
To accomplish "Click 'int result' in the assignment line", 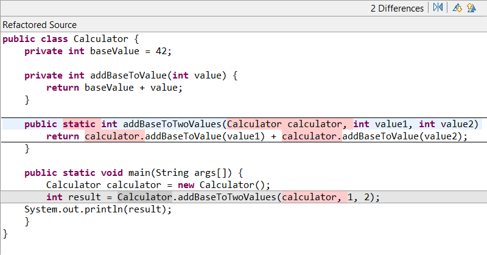I will click(74, 197).
